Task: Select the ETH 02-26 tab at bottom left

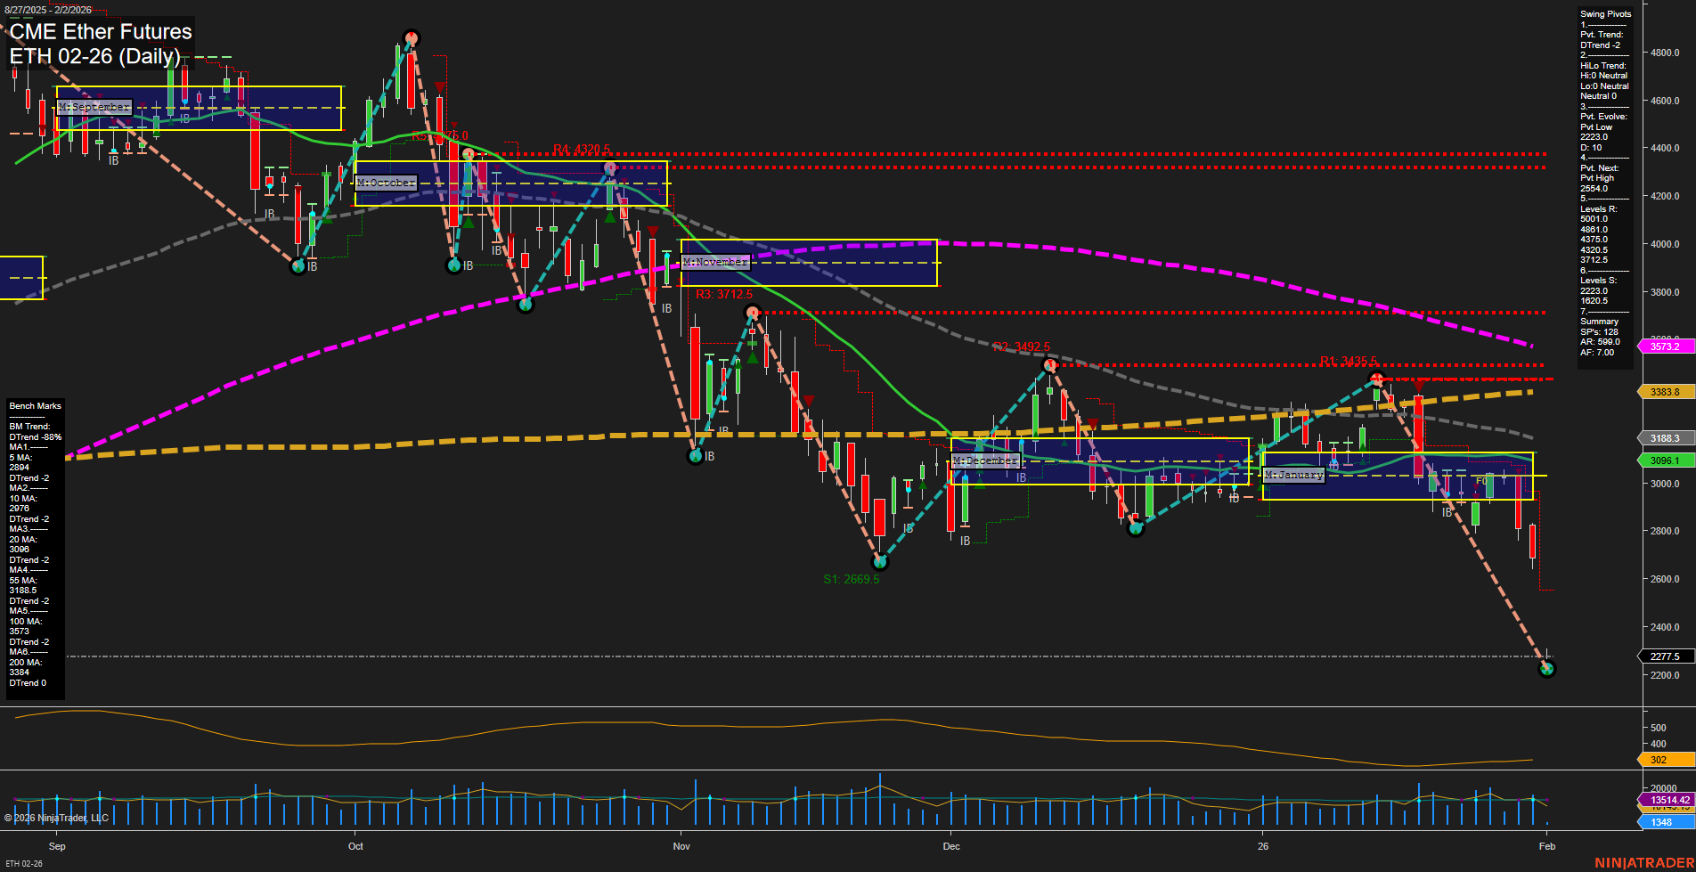Action: pyautogui.click(x=24, y=862)
